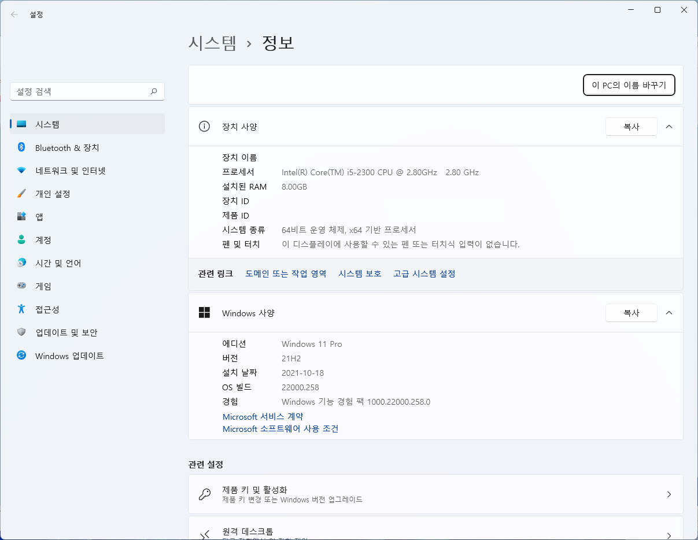This screenshot has height=540, width=698.
Task: Click the key icon for 제품 키 및 활성화
Action: [204, 494]
